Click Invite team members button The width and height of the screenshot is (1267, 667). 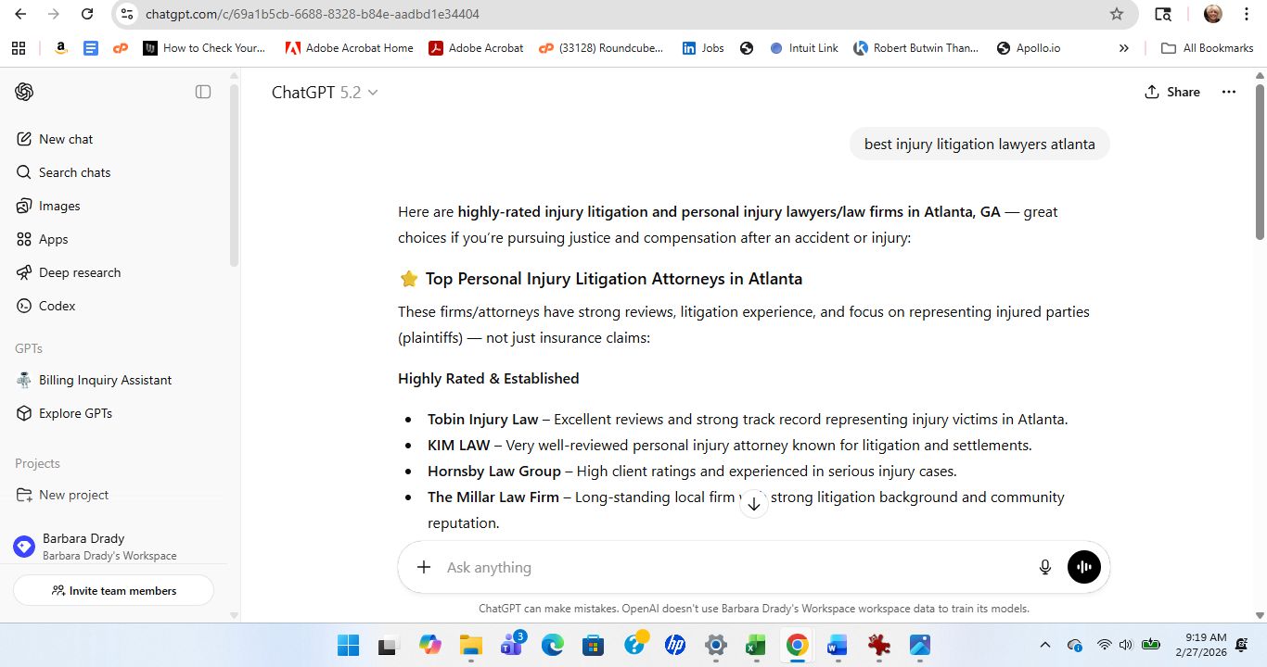click(113, 590)
